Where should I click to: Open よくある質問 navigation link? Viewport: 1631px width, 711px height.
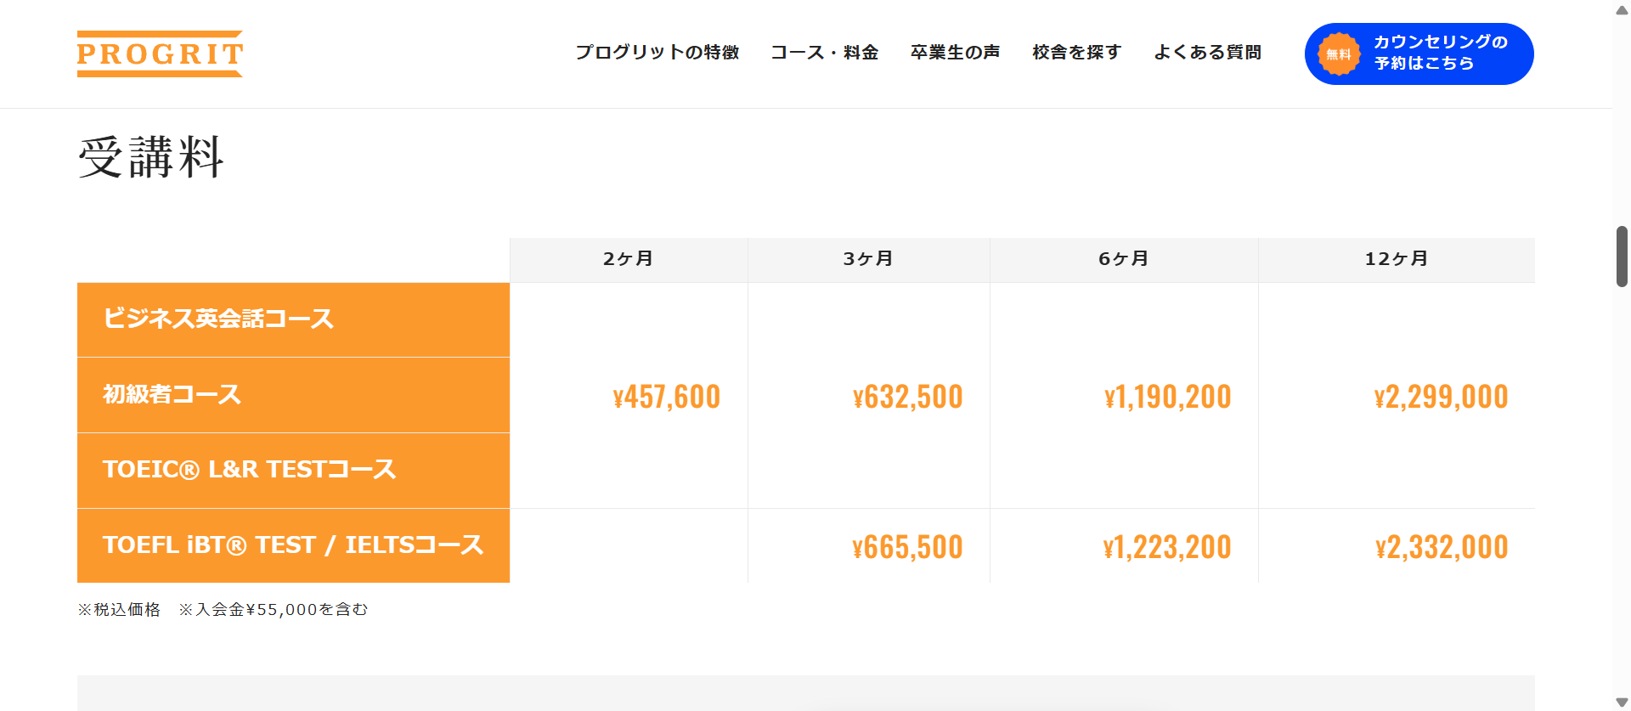tap(1207, 53)
